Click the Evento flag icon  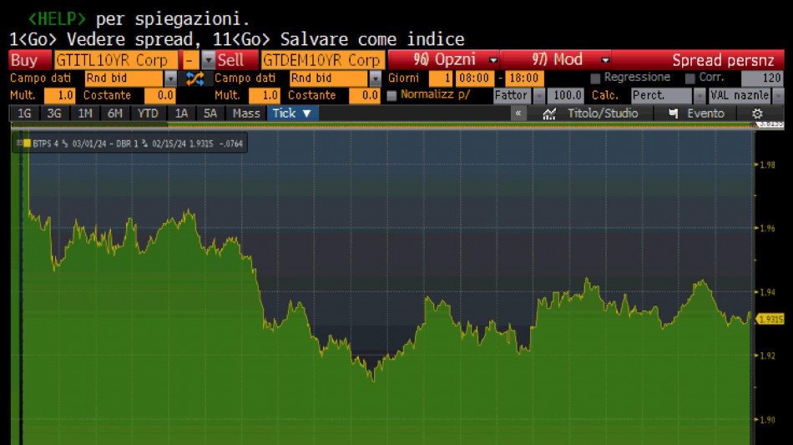[673, 114]
